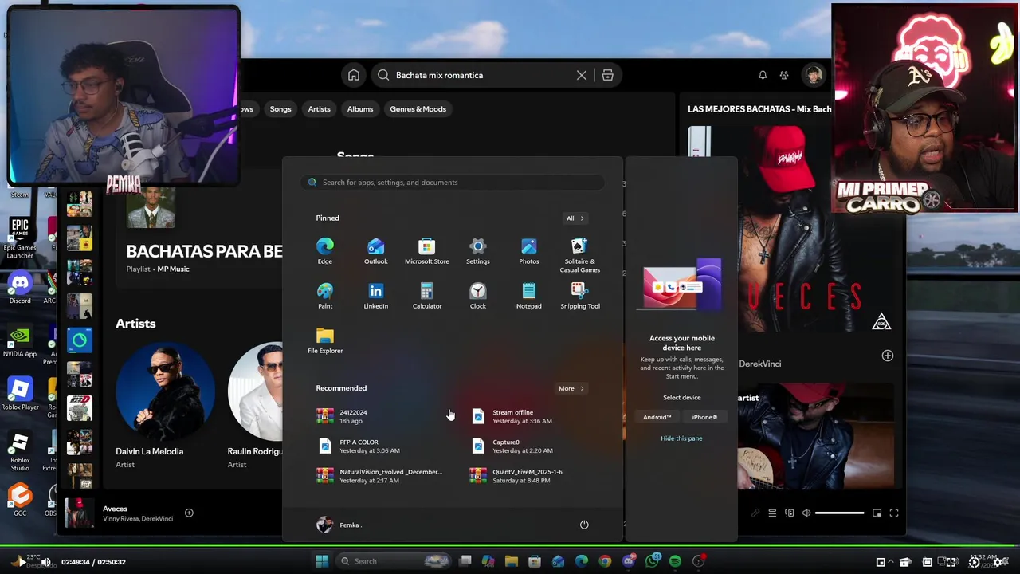Seek on green video progress bar

click(510, 546)
